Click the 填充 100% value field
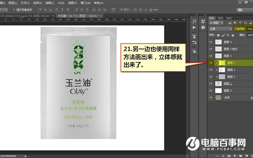This screenshot has height=158, width=253. [x=250, y=35]
